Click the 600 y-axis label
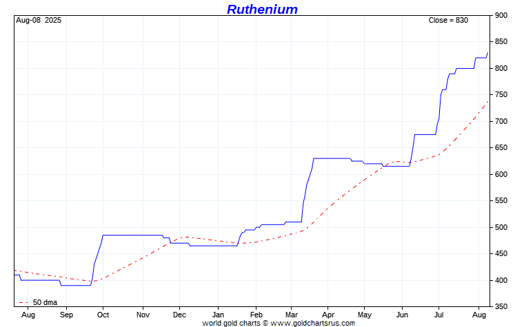 pyautogui.click(x=501, y=174)
